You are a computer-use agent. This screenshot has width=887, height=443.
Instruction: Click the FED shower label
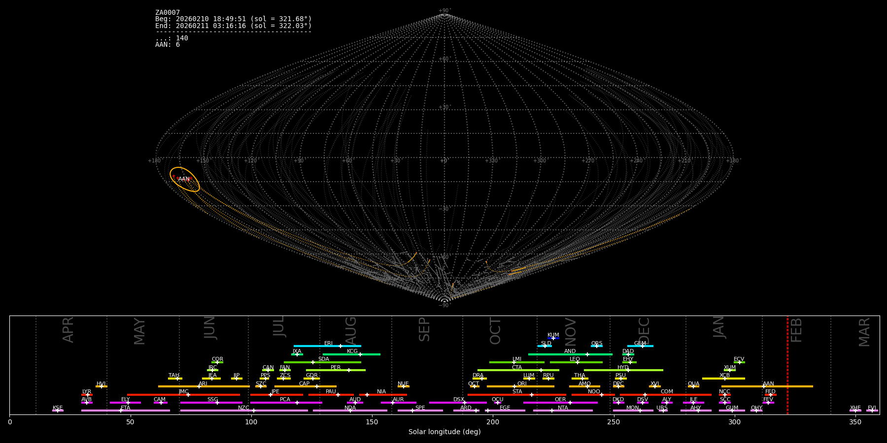[771, 392]
